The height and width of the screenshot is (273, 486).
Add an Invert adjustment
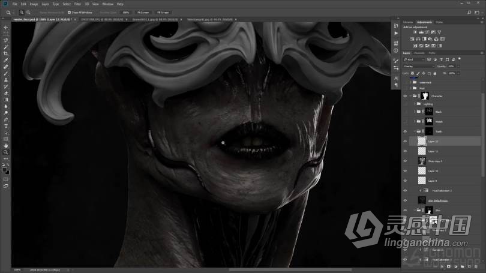pyautogui.click(x=415, y=46)
